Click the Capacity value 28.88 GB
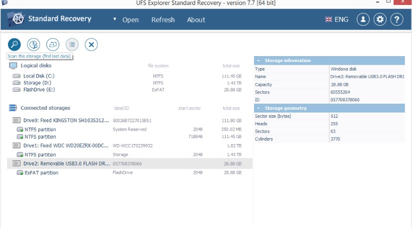 tap(339, 84)
